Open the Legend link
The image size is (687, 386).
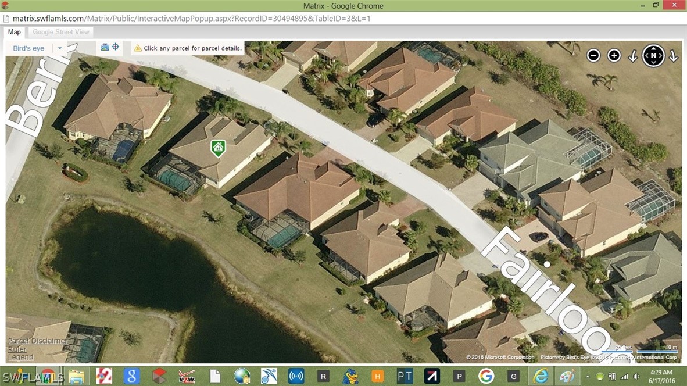(x=20, y=357)
